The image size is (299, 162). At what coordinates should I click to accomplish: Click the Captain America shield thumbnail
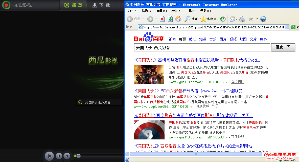click(x=149, y=130)
